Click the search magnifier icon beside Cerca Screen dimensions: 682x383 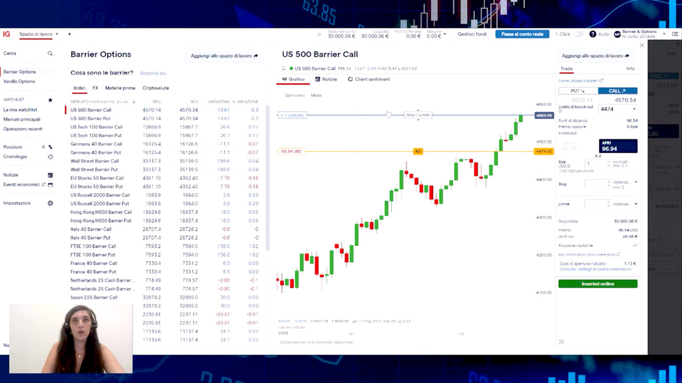pos(50,54)
